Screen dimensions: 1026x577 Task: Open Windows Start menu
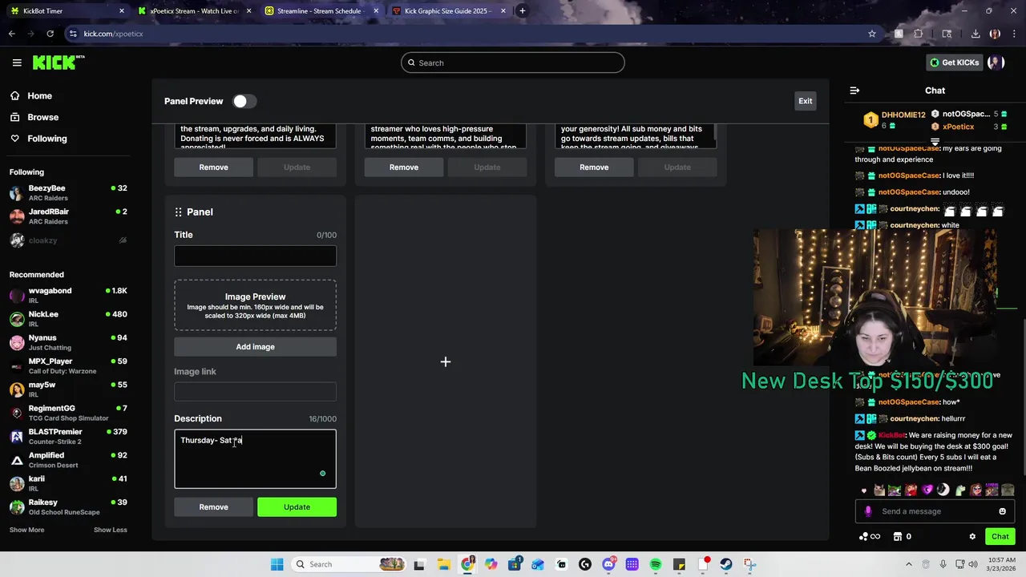(x=277, y=564)
